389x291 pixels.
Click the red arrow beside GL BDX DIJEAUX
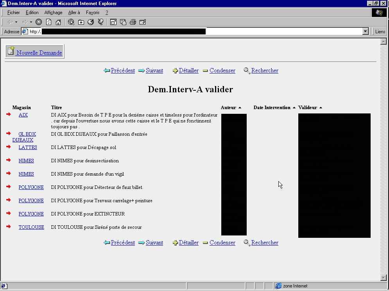click(x=9, y=133)
